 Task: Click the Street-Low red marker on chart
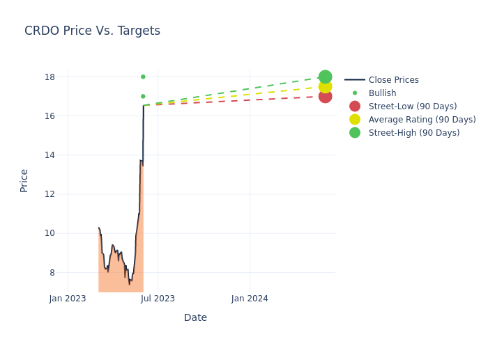click(325, 97)
